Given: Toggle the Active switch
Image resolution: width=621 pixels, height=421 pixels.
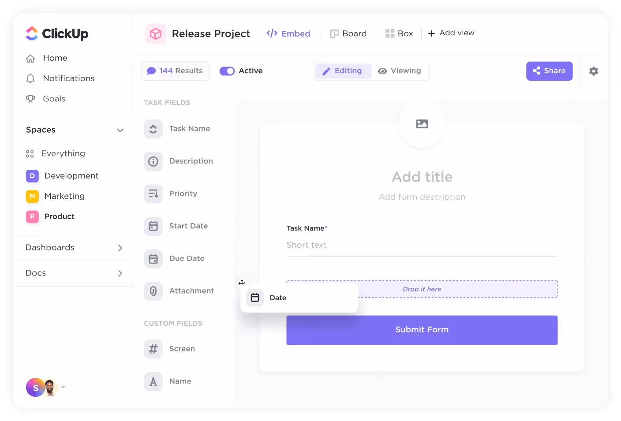Looking at the screenshot, I should pyautogui.click(x=227, y=71).
